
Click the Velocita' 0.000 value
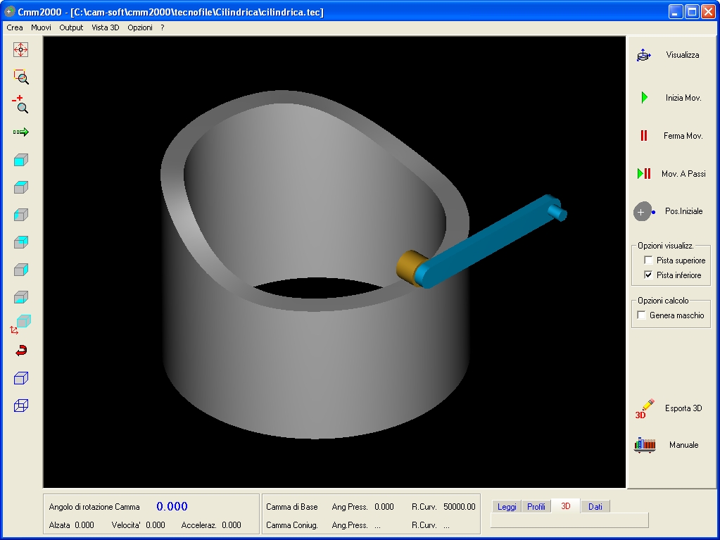(156, 525)
